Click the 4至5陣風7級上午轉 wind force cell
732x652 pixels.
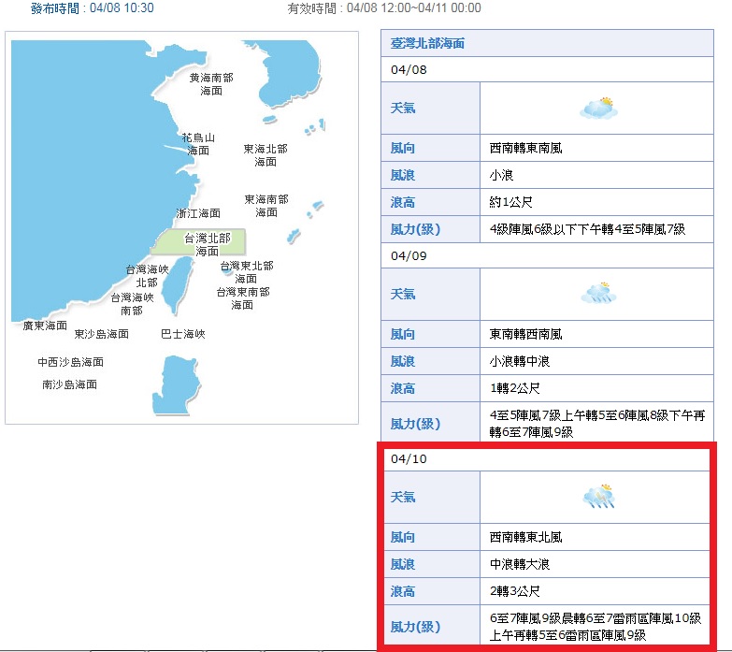pos(596,424)
